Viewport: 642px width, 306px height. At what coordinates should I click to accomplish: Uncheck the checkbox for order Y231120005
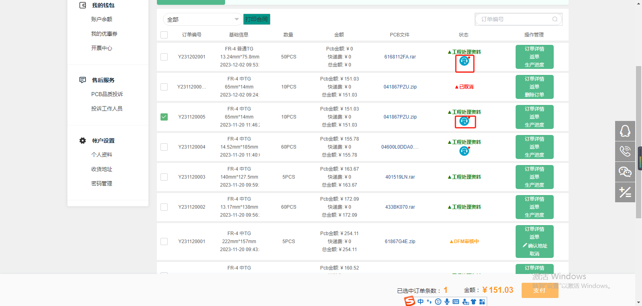point(164,117)
